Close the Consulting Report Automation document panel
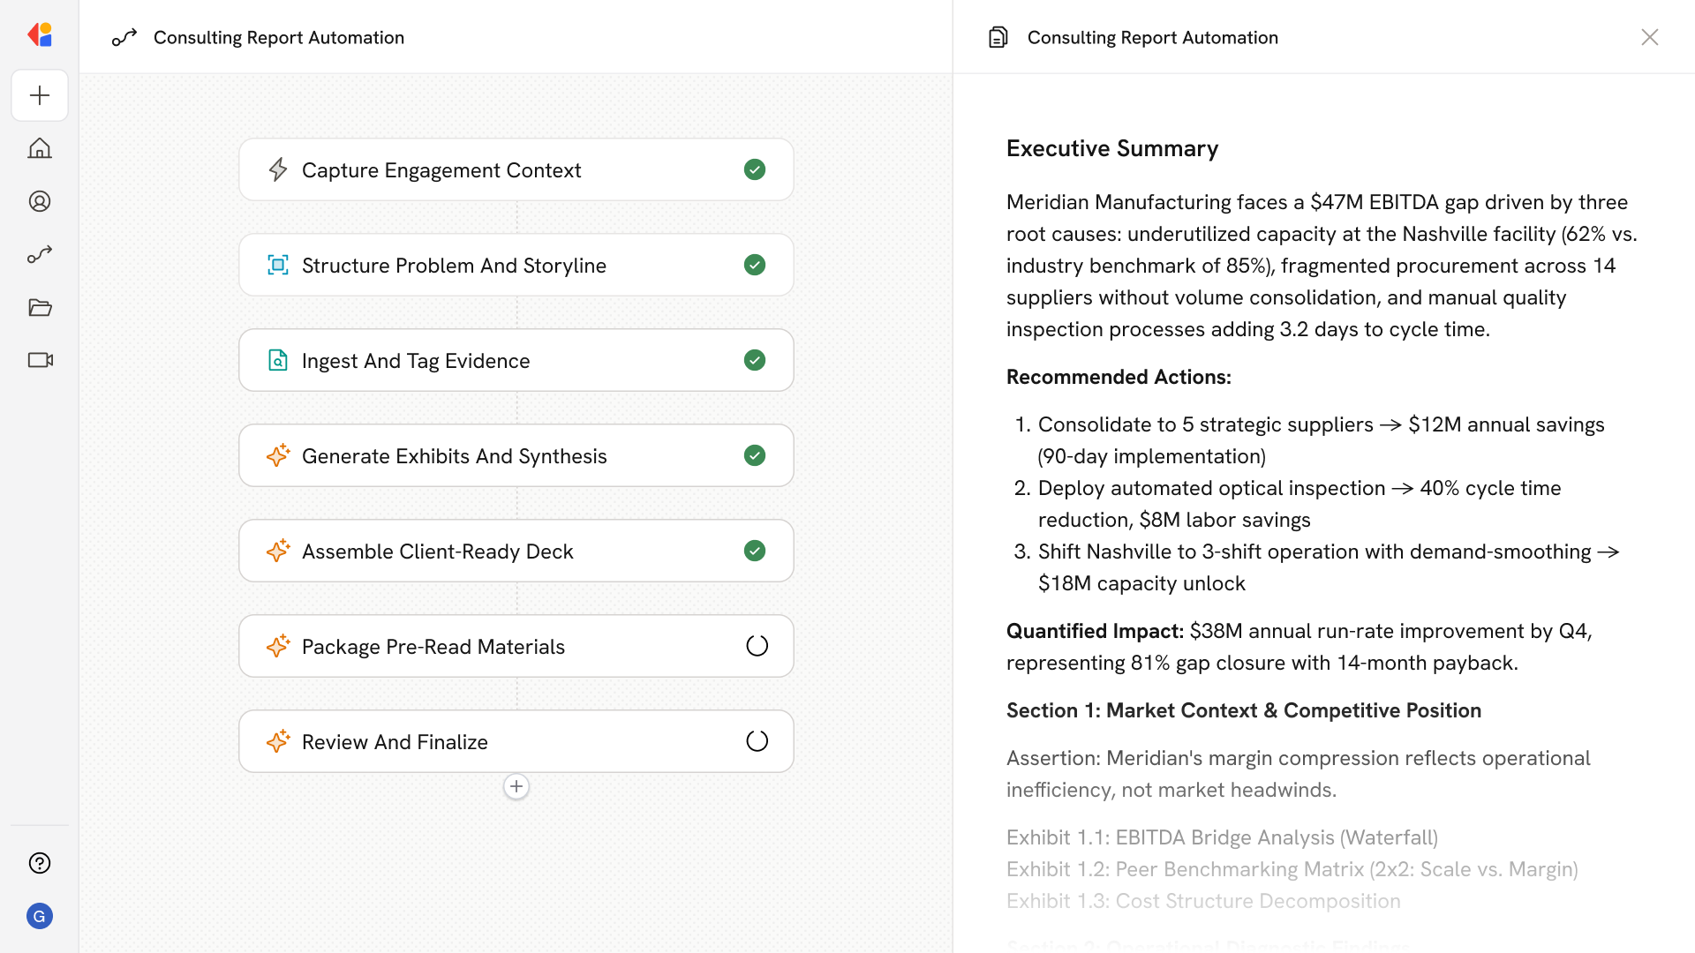The width and height of the screenshot is (1695, 953). (1649, 37)
